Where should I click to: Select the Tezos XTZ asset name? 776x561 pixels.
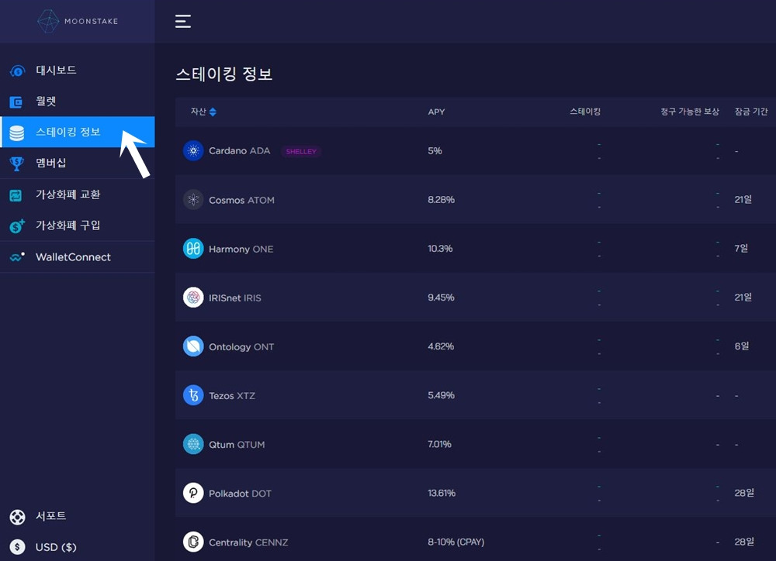point(232,396)
